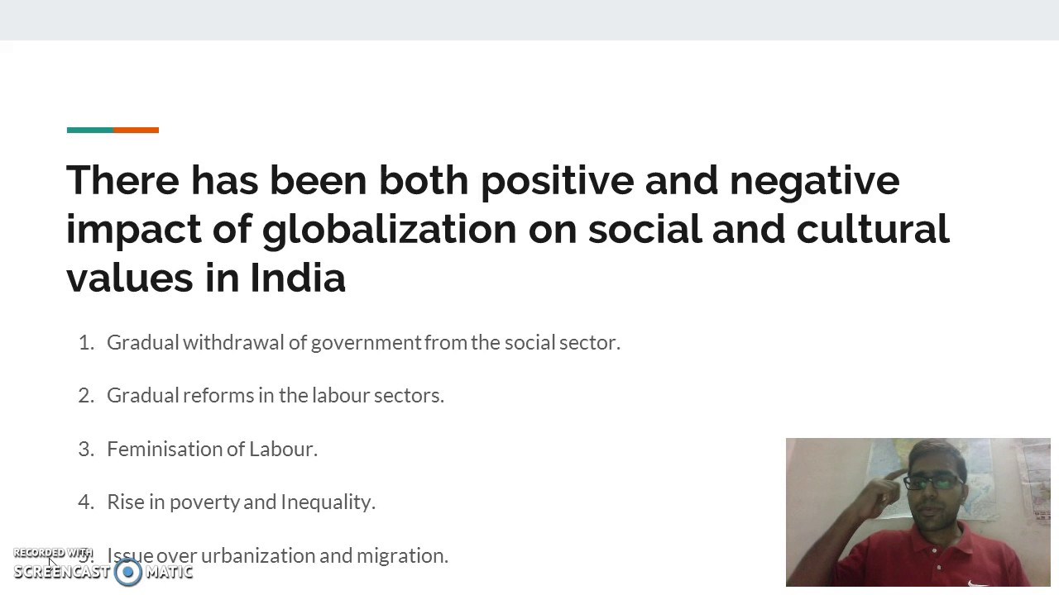Click the word "globalization" in the heading
1059x595 pixels.
pyautogui.click(x=389, y=229)
